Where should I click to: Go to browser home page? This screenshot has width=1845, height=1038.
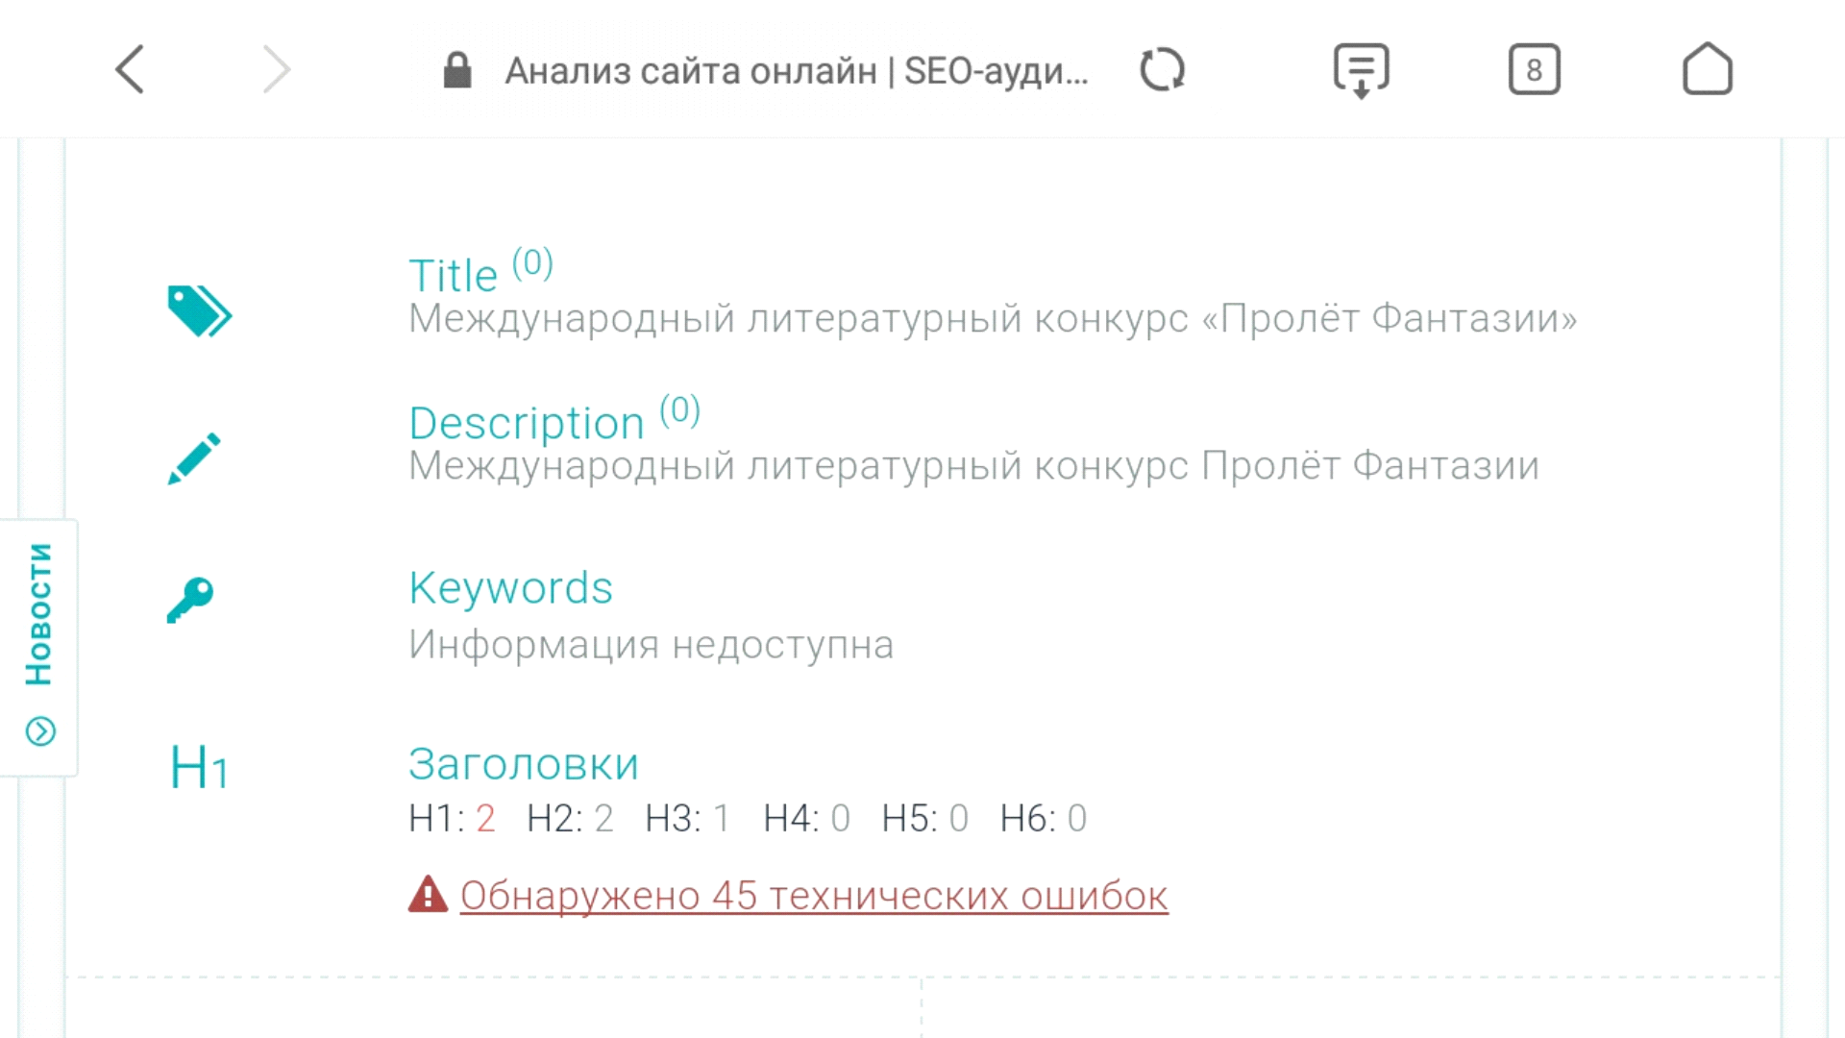click(1707, 69)
